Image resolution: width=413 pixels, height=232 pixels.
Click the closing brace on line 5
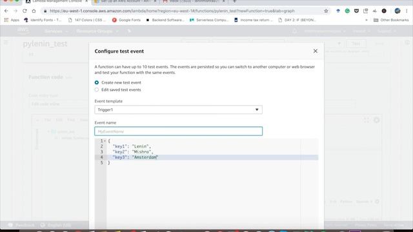pos(109,163)
